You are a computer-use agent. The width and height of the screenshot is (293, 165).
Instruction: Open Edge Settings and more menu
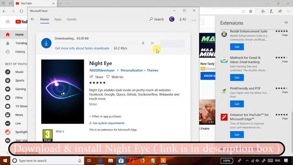pos(288,11)
